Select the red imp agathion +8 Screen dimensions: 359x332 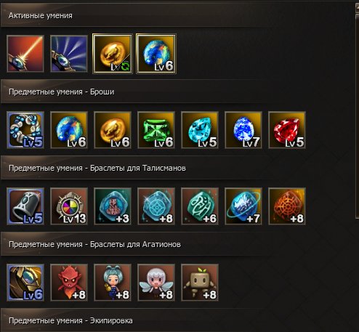click(69, 283)
